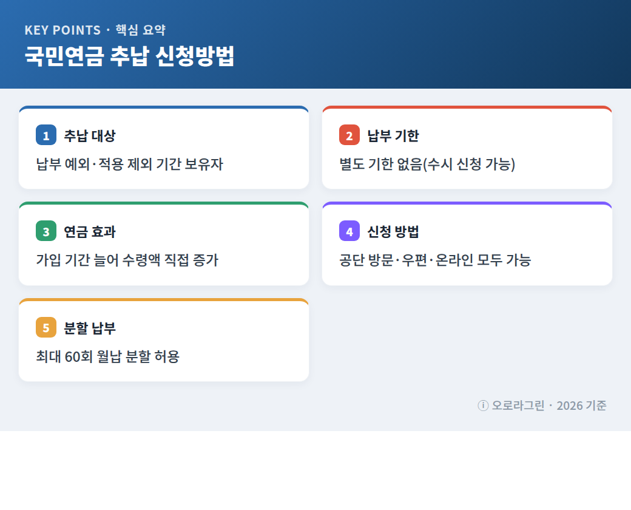Click the KEY POINTS · 핵심 요약 subtitle

point(95,30)
